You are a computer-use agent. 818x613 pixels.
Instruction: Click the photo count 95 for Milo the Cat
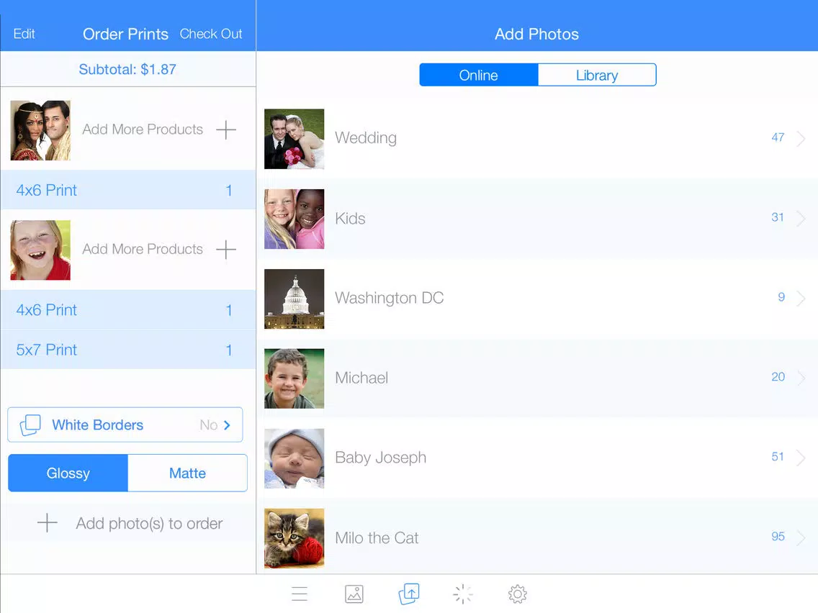[x=778, y=537]
